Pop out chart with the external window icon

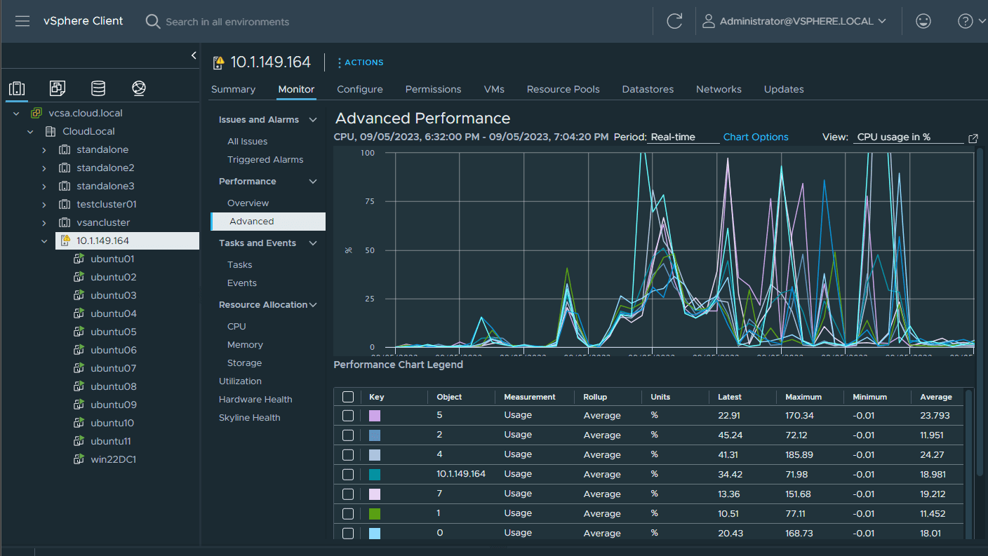click(x=973, y=138)
